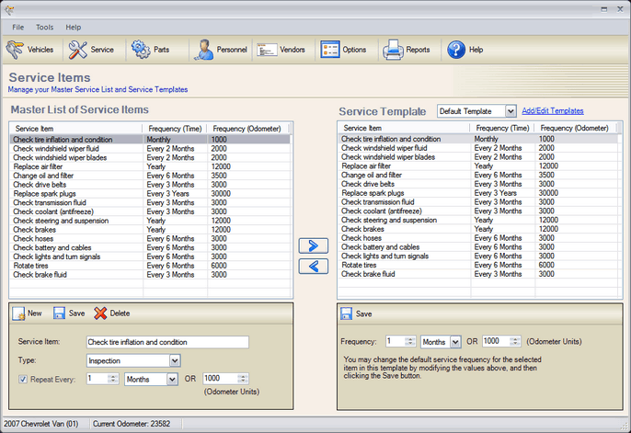Open the Type dropdown showing Inspection
Viewport: 631px width, 433px height.
(x=175, y=360)
